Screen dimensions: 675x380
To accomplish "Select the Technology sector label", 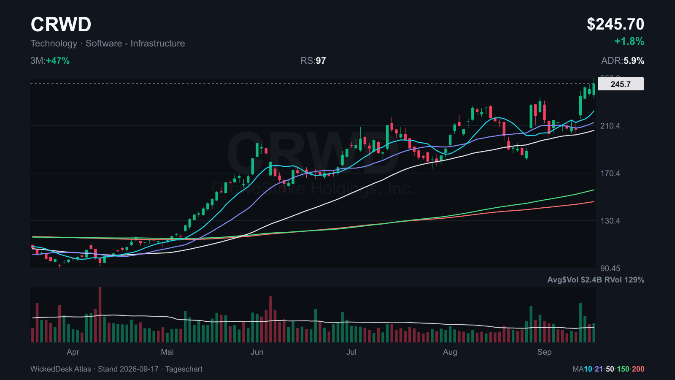I will click(54, 43).
